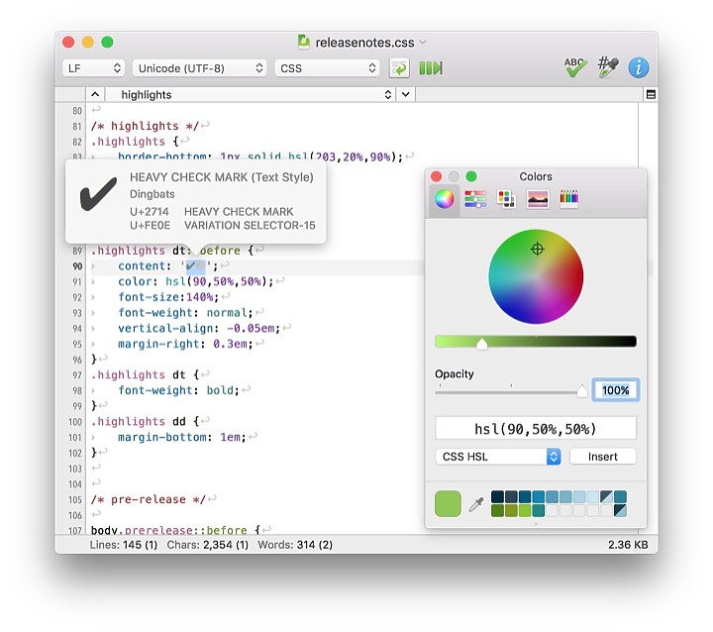Click inside the color wheel
Image resolution: width=713 pixels, height=632 pixels.
pos(536,276)
